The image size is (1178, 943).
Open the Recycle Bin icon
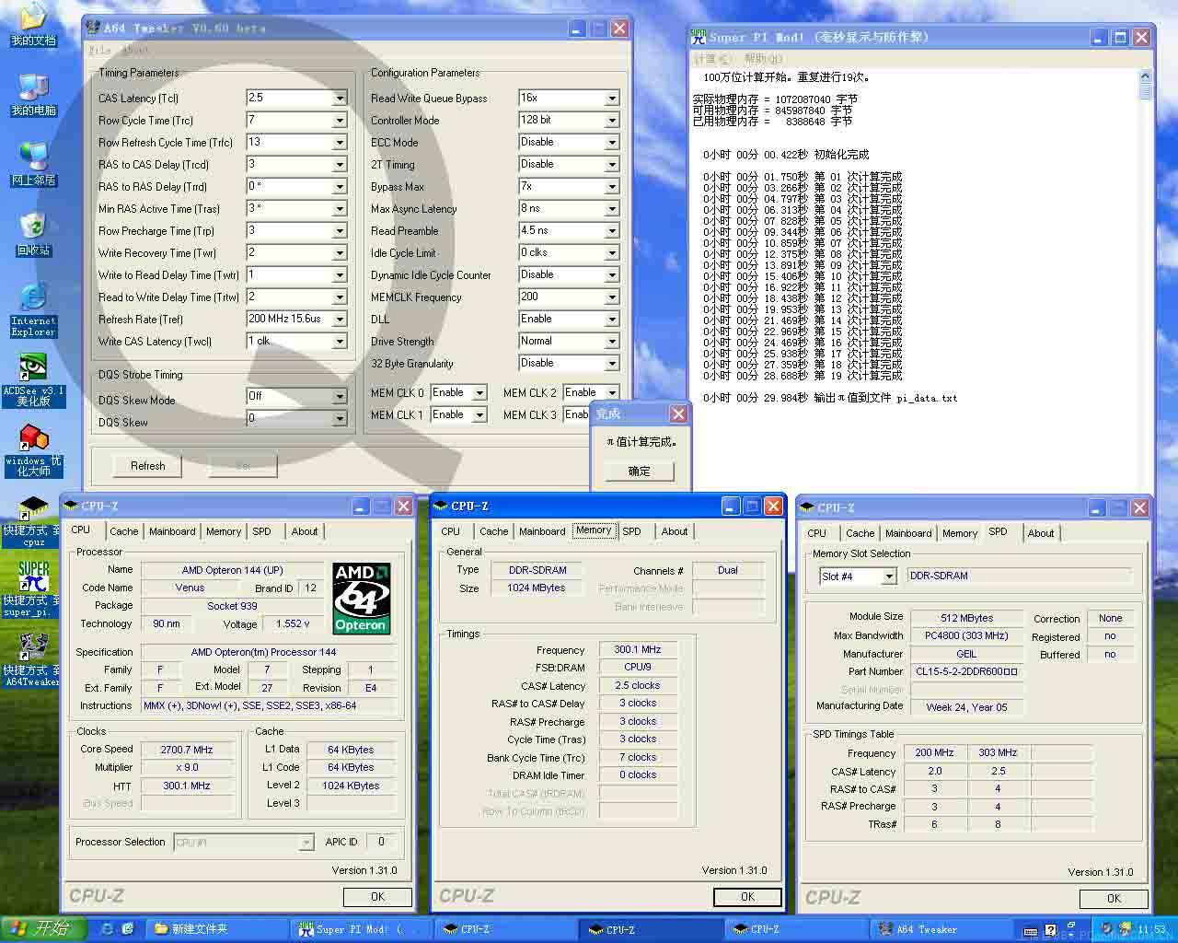point(33,234)
